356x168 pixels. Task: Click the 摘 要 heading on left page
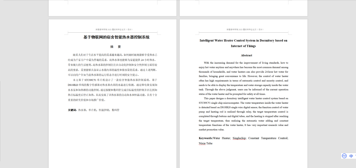(115, 47)
